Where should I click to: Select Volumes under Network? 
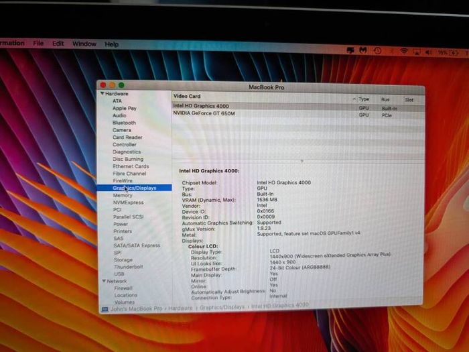pos(125,302)
